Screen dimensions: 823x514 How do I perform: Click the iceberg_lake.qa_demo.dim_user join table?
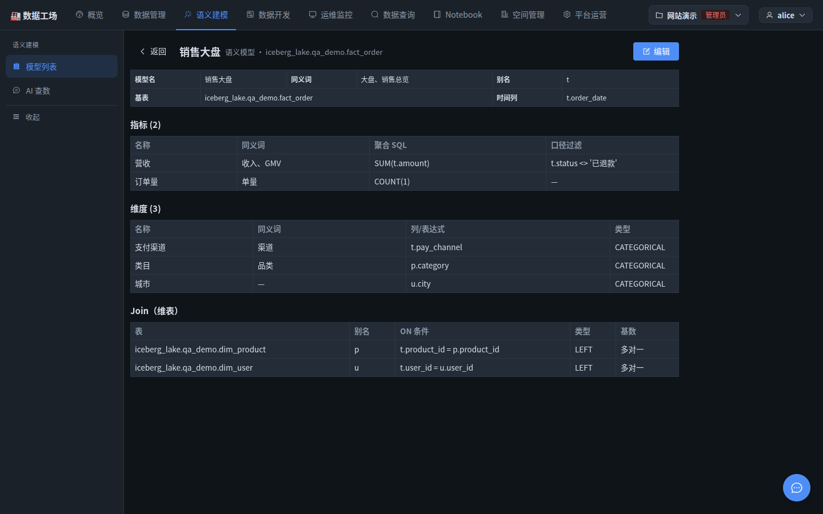(194, 368)
